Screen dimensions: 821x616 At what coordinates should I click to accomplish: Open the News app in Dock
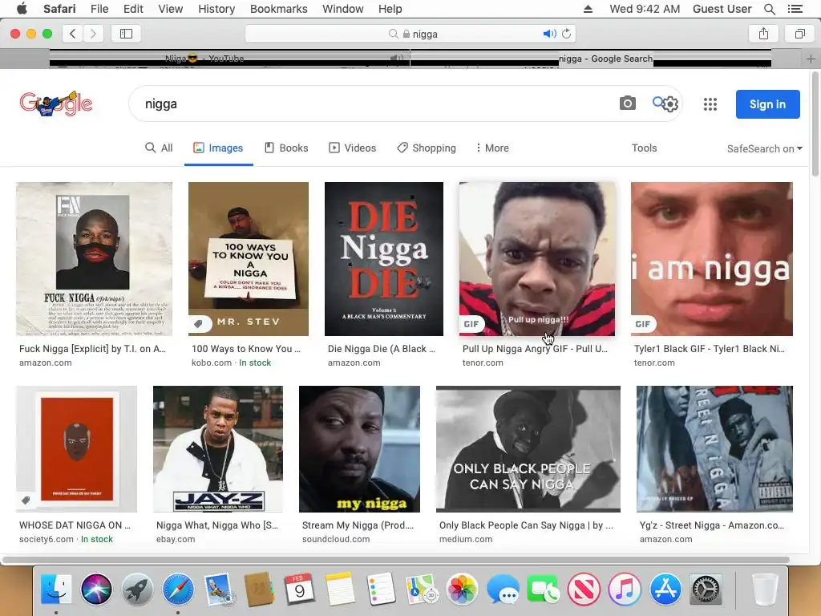coord(584,590)
